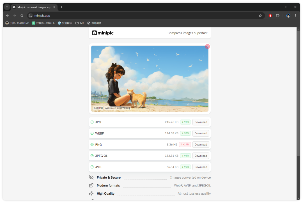Select the Minipic browser tab
The height and width of the screenshot is (203, 303).
[34, 7]
